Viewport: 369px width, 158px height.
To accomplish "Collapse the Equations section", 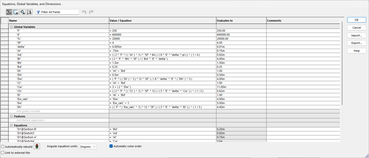I will (11, 125).
